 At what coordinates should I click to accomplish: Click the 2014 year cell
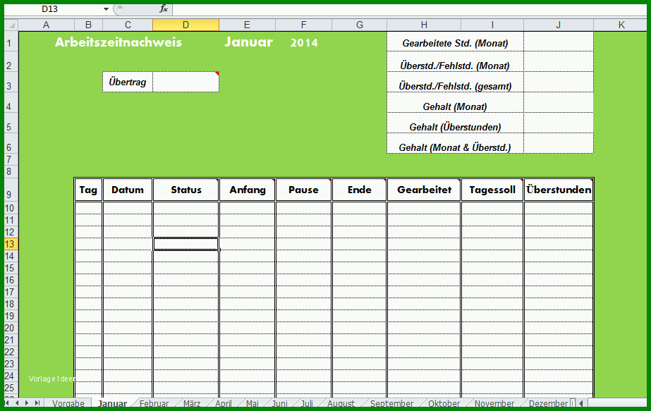[x=304, y=43]
